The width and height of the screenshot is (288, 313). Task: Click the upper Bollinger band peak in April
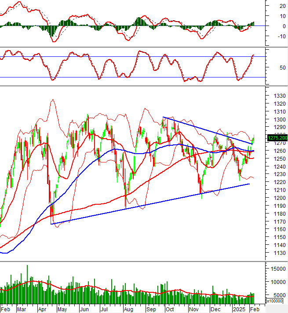click(x=53, y=99)
